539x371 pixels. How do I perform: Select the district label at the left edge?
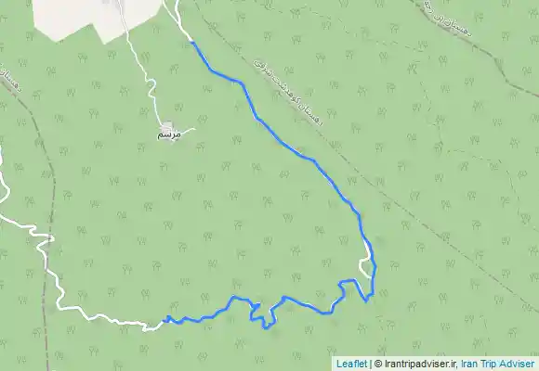pyautogui.click(x=10, y=78)
